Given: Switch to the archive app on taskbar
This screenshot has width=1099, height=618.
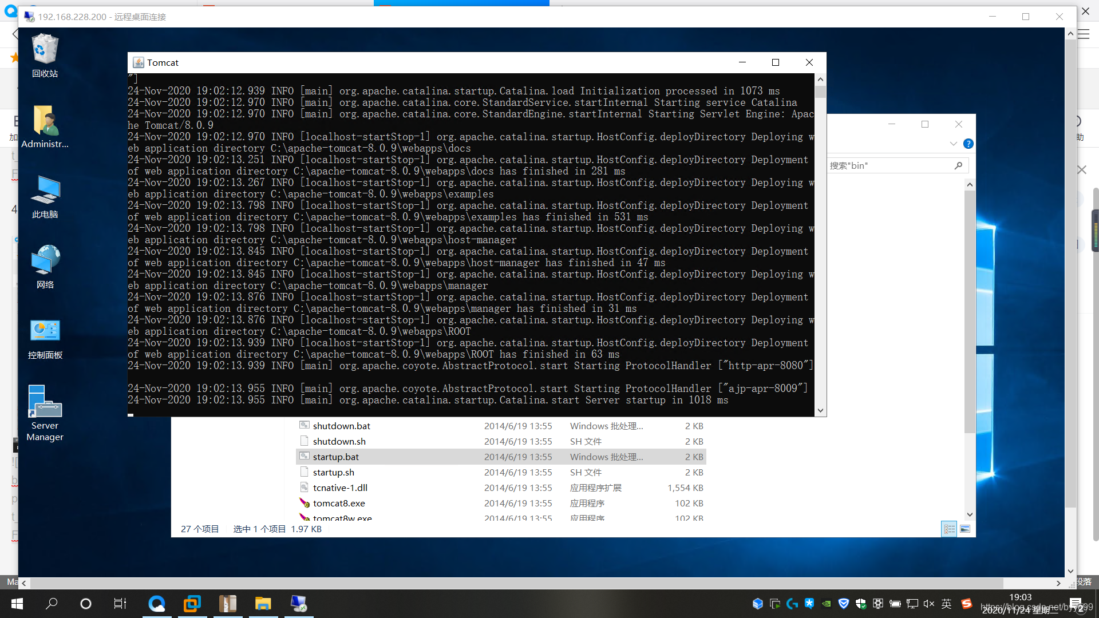Looking at the screenshot, I should (x=228, y=604).
